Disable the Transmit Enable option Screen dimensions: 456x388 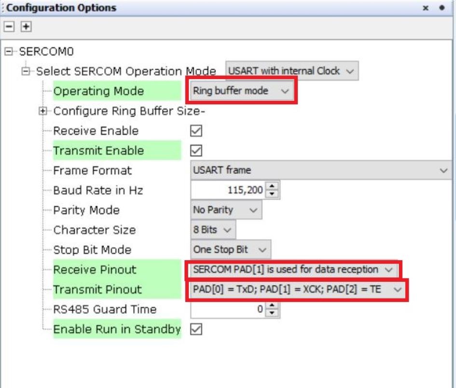pos(197,150)
